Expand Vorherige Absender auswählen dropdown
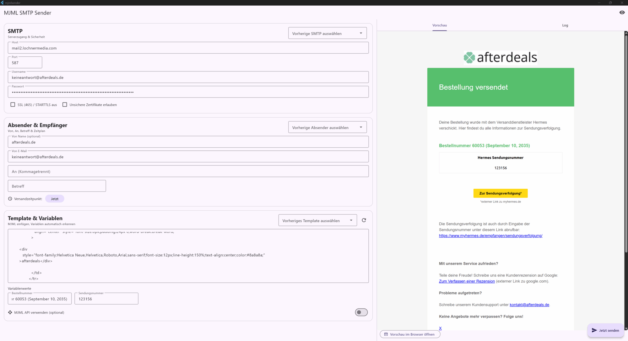628x341 pixels. tap(327, 127)
